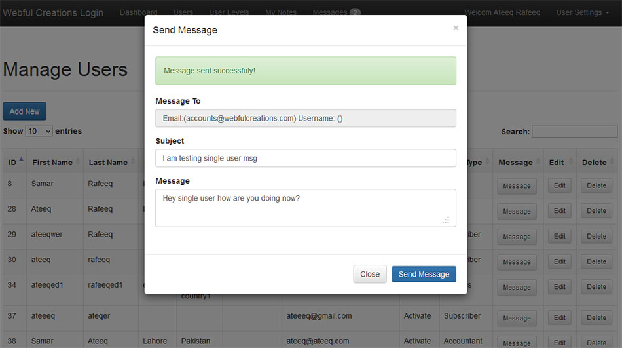Click the Message To recipient field
Screen dimensions: 622x348
coord(306,119)
